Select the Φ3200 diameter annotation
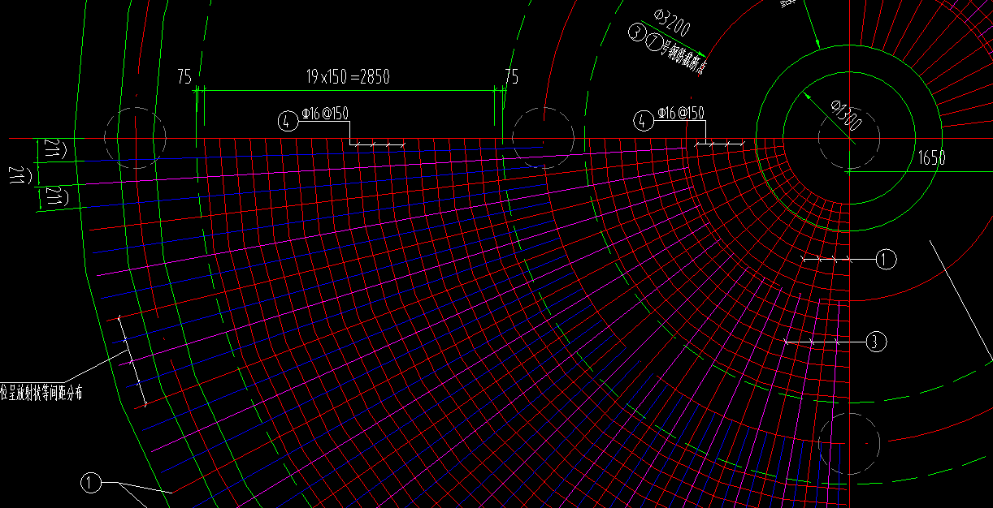The height and width of the screenshot is (508, 993). coord(672,24)
